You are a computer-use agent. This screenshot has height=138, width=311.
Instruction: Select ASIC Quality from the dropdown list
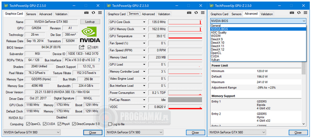coord(258,32)
